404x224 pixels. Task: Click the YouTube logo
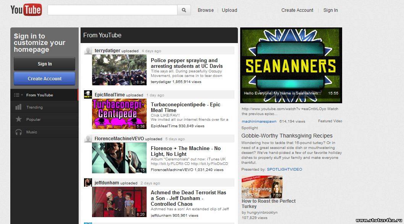[26, 10]
